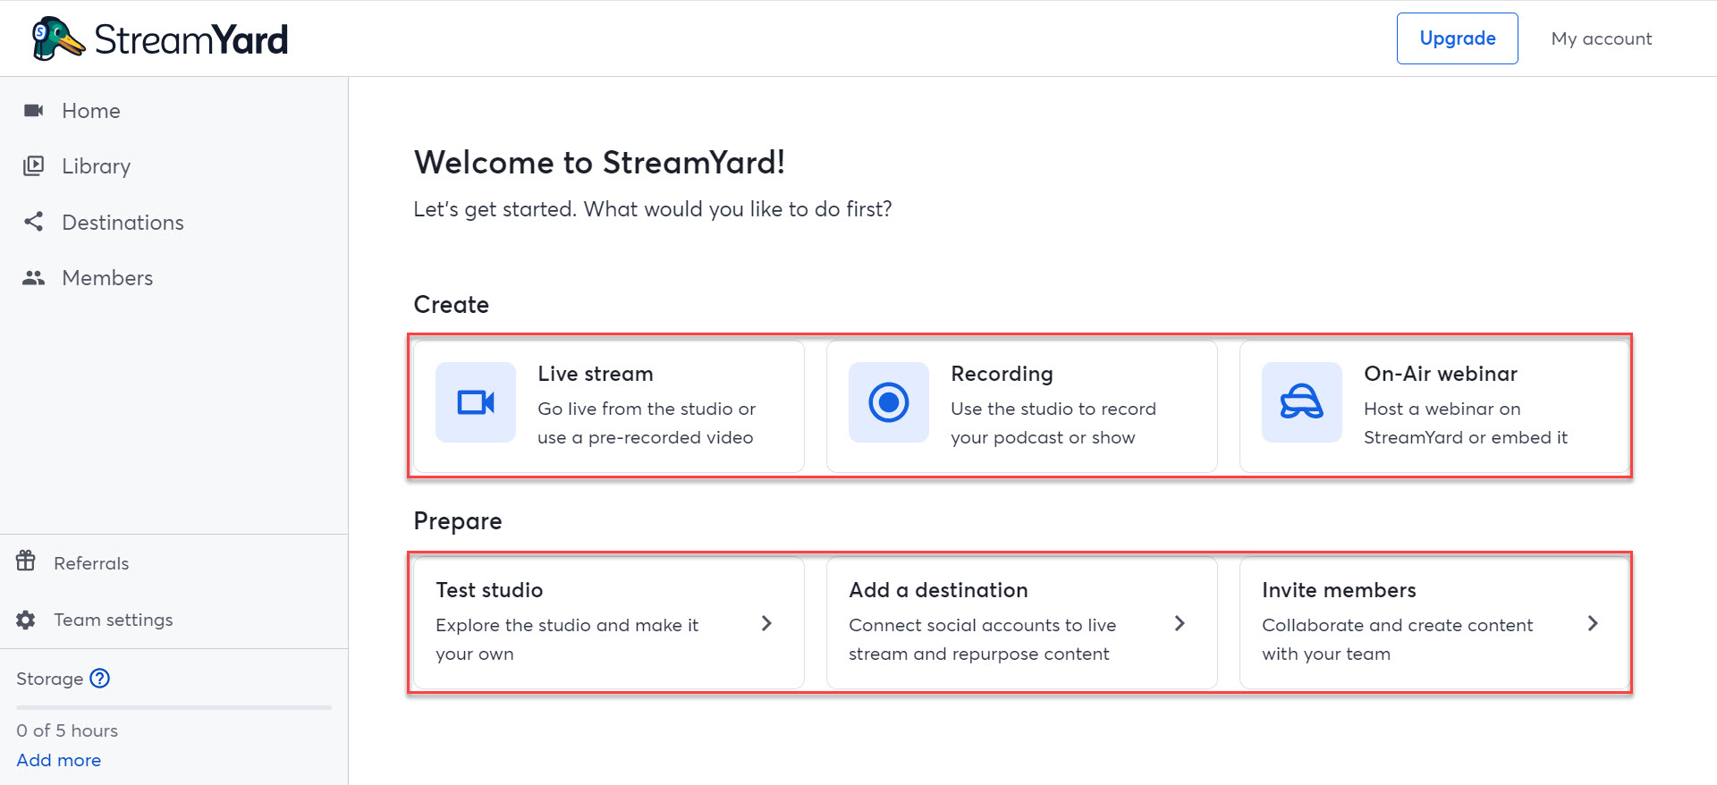Click Add more storage link

click(58, 760)
